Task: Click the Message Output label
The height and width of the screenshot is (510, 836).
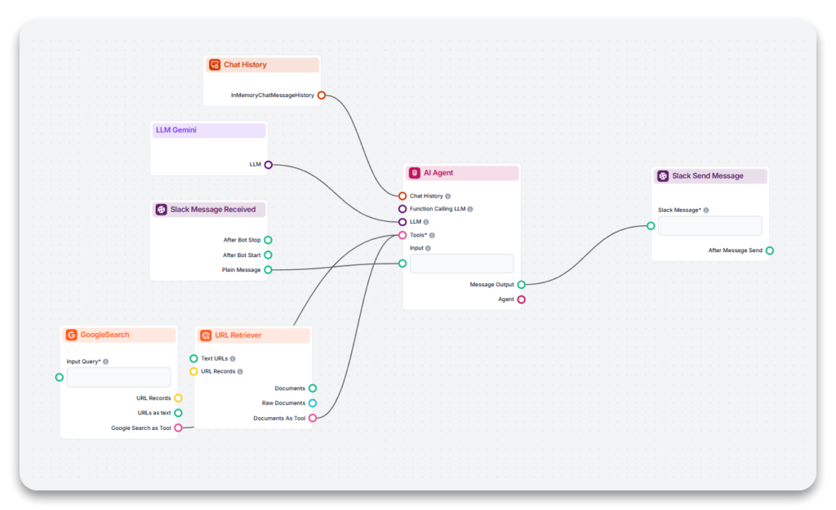Action: [491, 285]
